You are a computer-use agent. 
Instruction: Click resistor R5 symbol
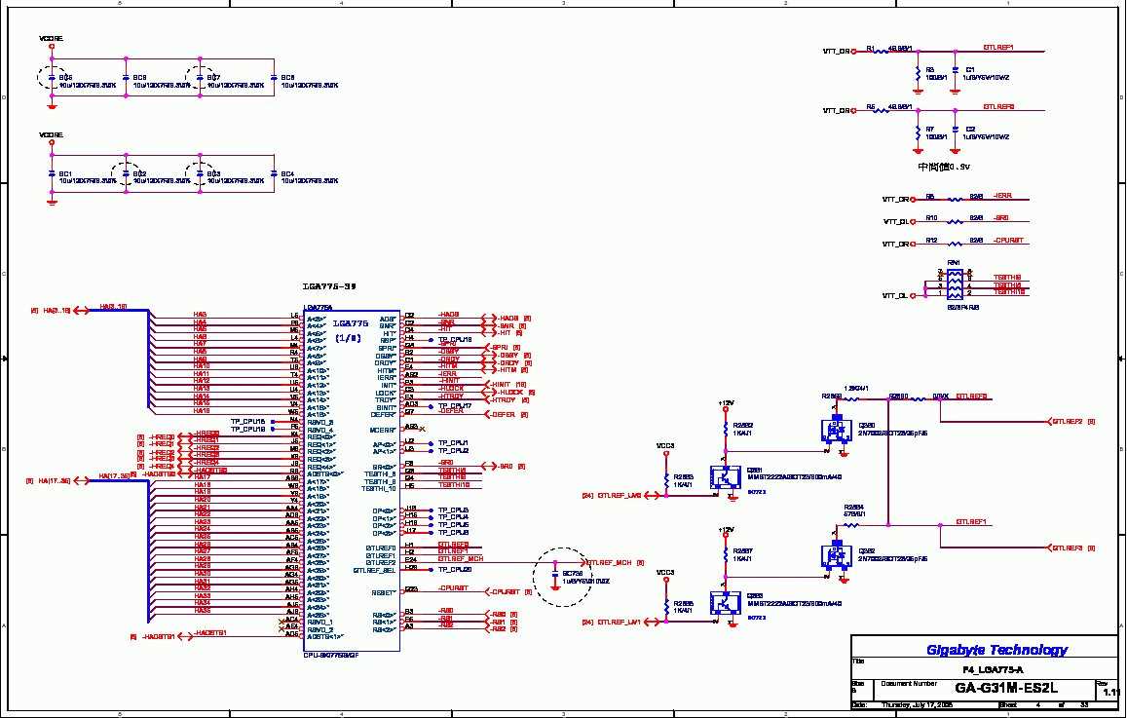(882, 110)
